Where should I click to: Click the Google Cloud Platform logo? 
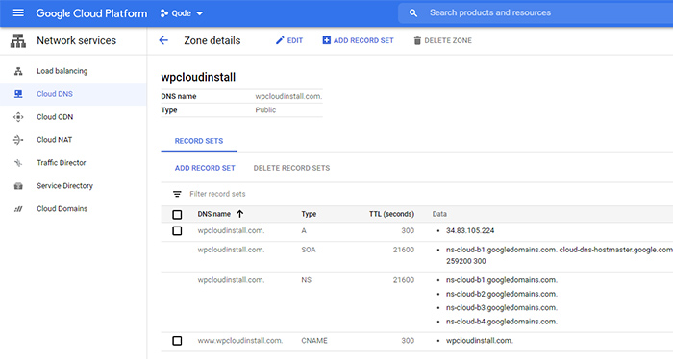pyautogui.click(x=91, y=13)
